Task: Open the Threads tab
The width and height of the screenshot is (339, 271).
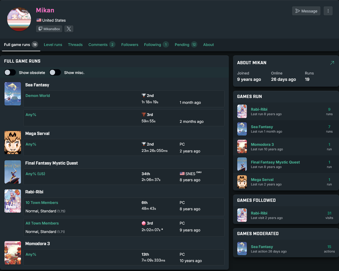Action: (75, 45)
